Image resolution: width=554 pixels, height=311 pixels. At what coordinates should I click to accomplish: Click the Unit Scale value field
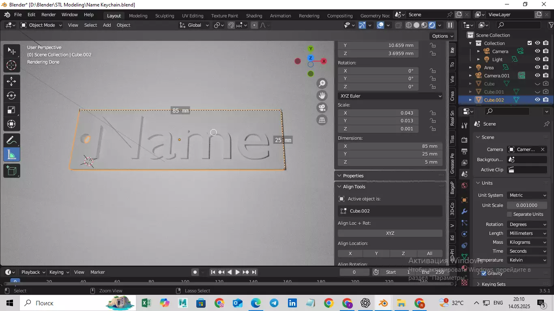[527, 205]
